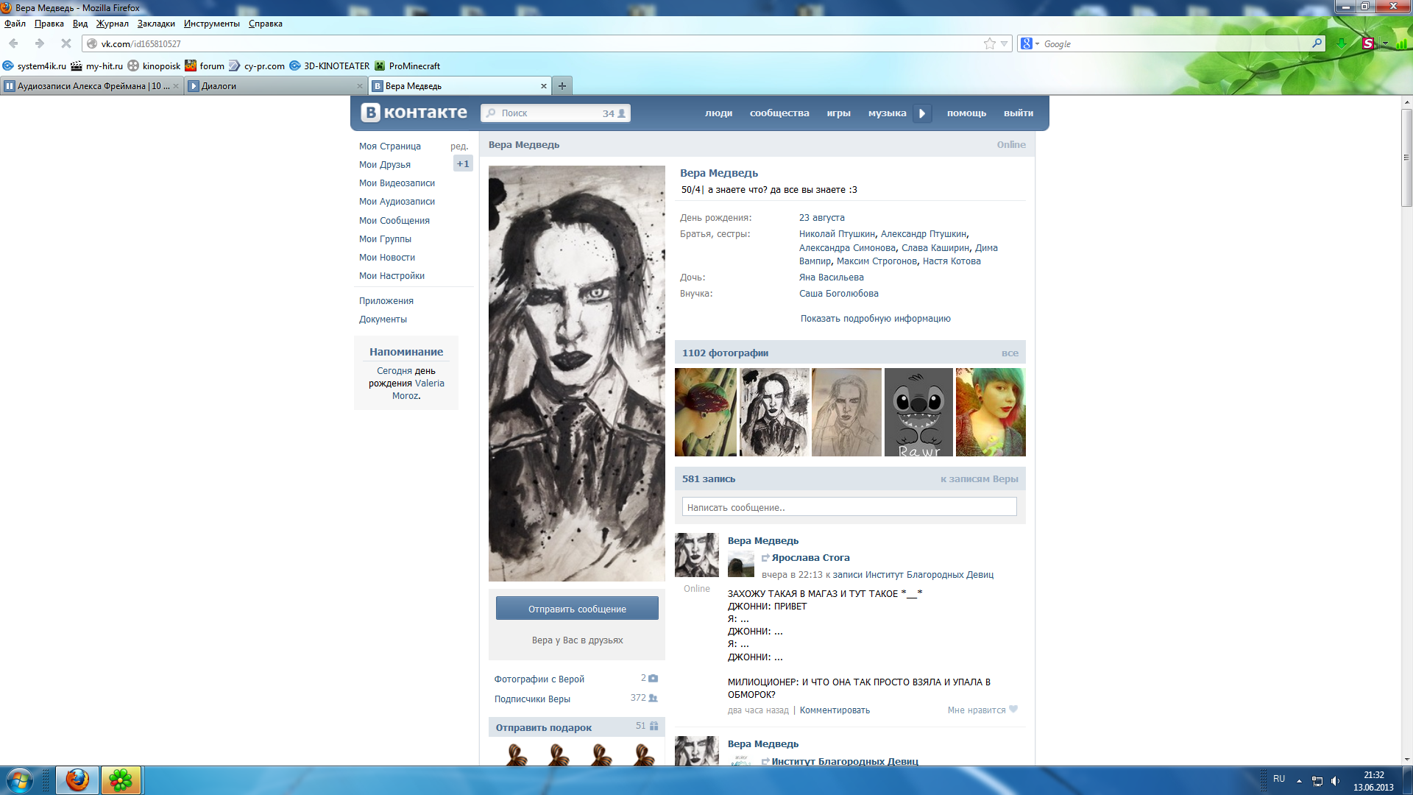Bookmark page with the star icon
Screen dimensions: 1413x795
[x=990, y=43]
